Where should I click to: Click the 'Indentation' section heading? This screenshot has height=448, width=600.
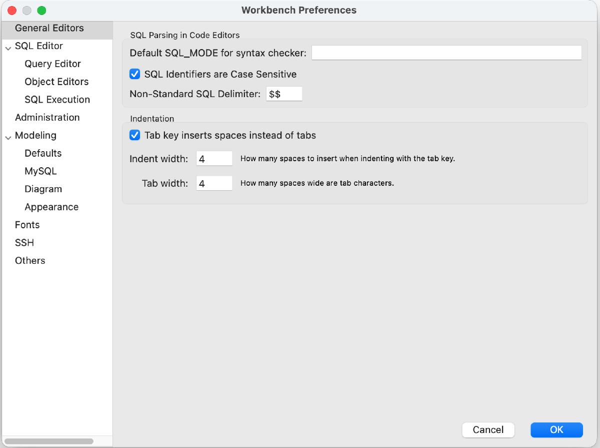(152, 119)
